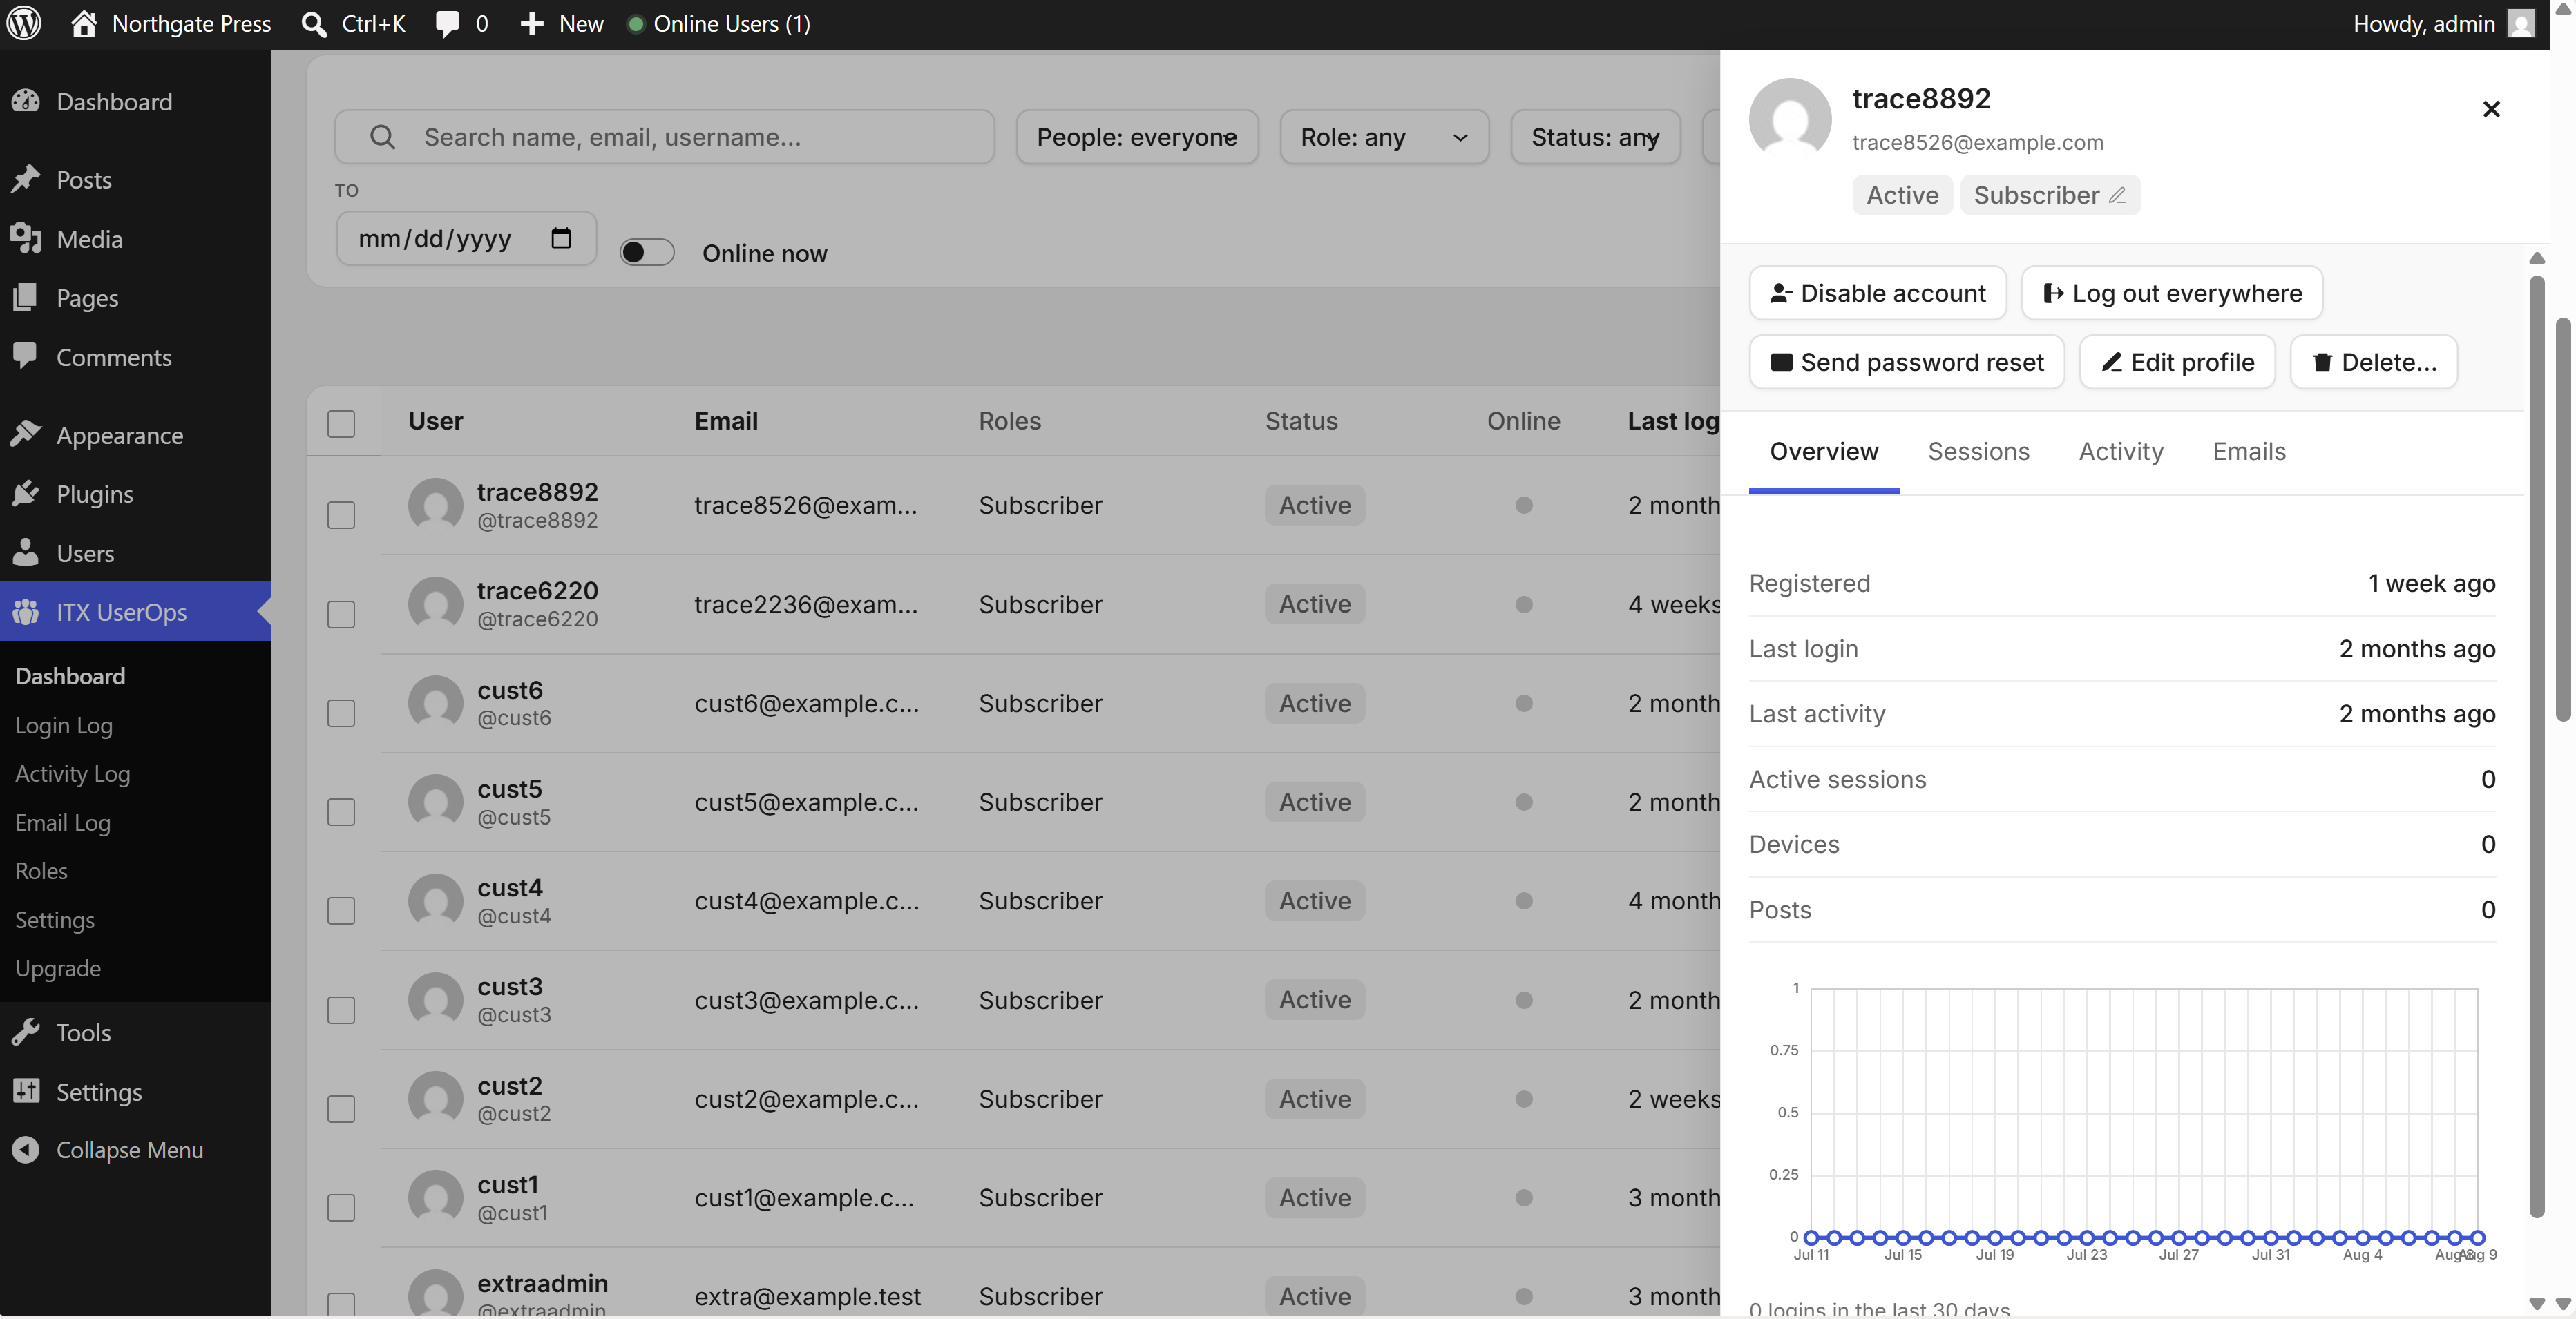Check the cust6 row checkbox
Image resolution: width=2576 pixels, height=1319 pixels.
coord(341,713)
